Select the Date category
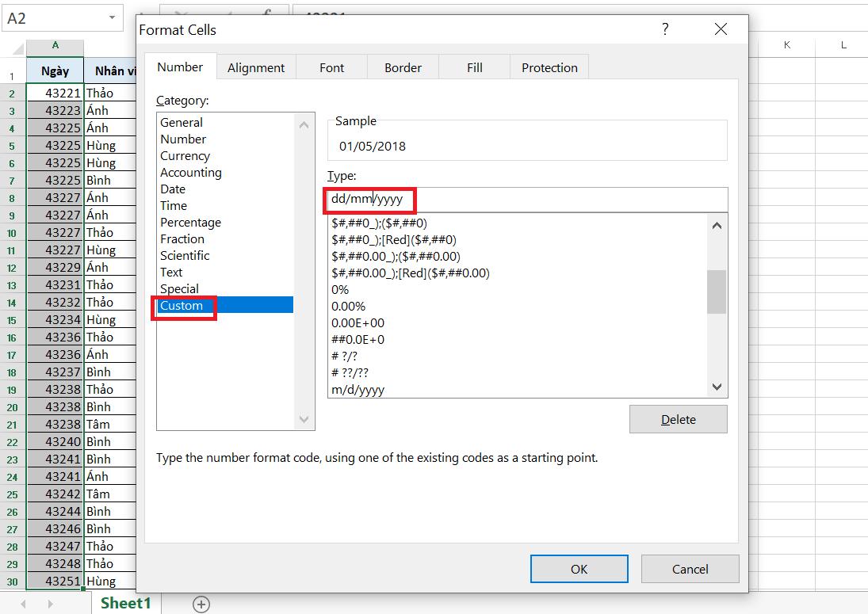This screenshot has height=614, width=868. point(173,189)
